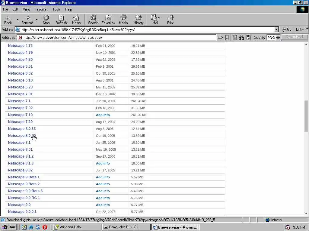Click the 9:03 PM tray clock
309x231 pixels.
tap(299, 227)
